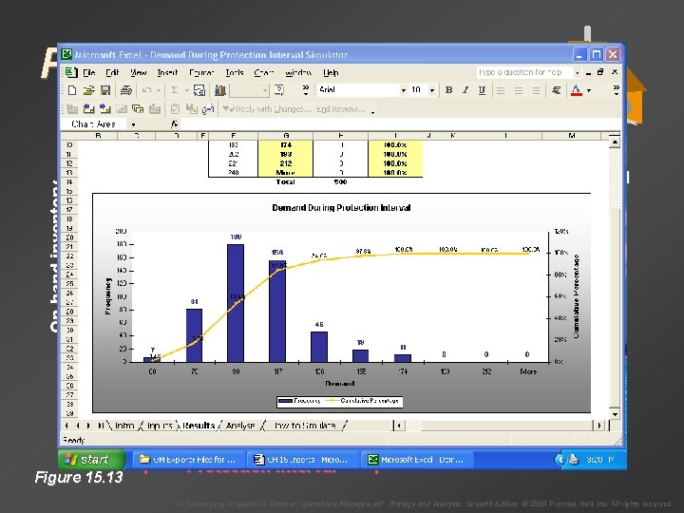This screenshot has width=684, height=513.
Task: Open the Help menu
Action: (x=331, y=72)
